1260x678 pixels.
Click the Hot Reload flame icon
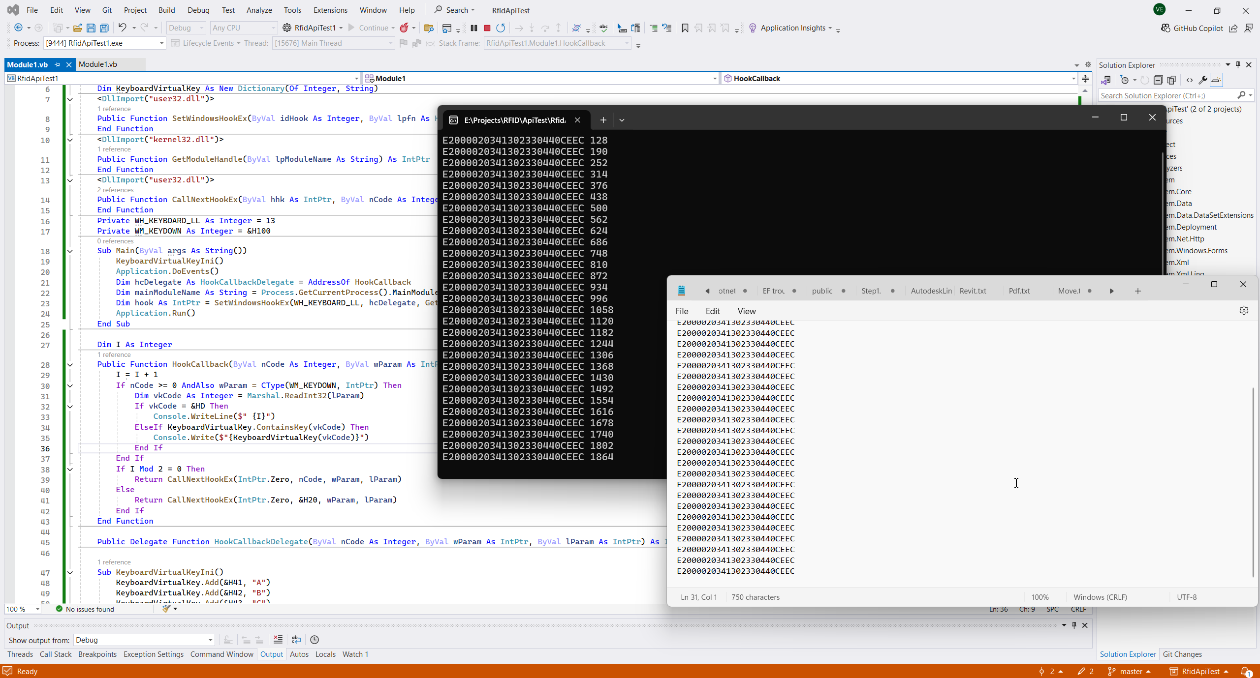coord(404,28)
